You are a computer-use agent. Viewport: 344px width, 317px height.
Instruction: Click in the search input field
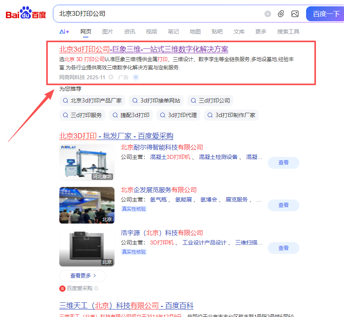point(158,14)
